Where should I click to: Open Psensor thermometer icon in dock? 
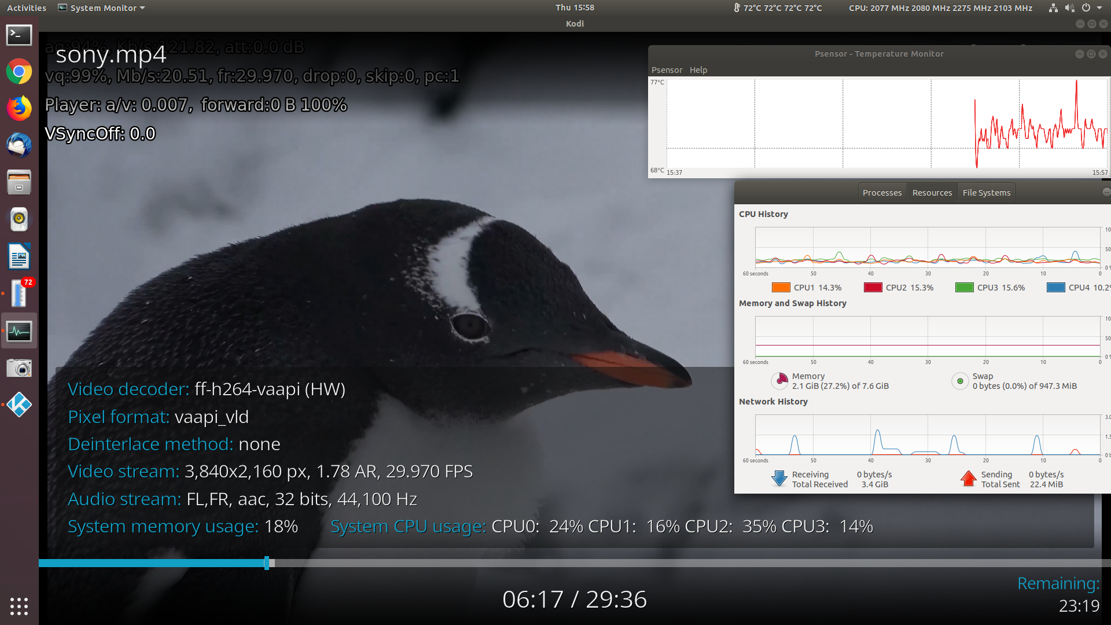coord(19,293)
